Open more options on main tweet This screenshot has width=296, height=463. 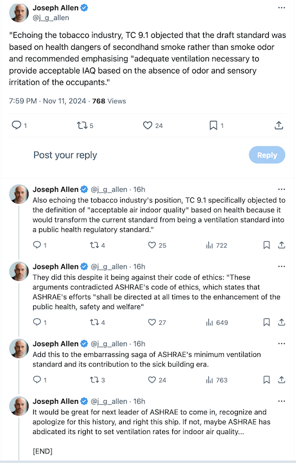tap(282, 8)
